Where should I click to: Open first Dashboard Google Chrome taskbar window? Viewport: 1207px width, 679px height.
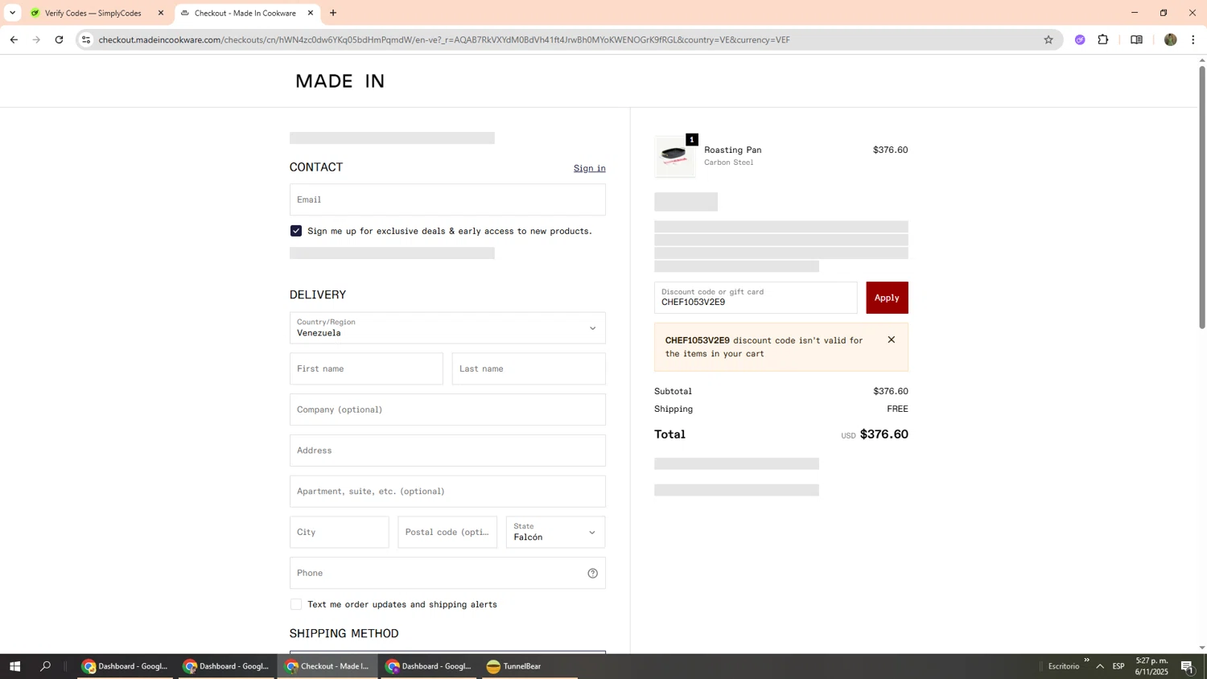coord(125,666)
